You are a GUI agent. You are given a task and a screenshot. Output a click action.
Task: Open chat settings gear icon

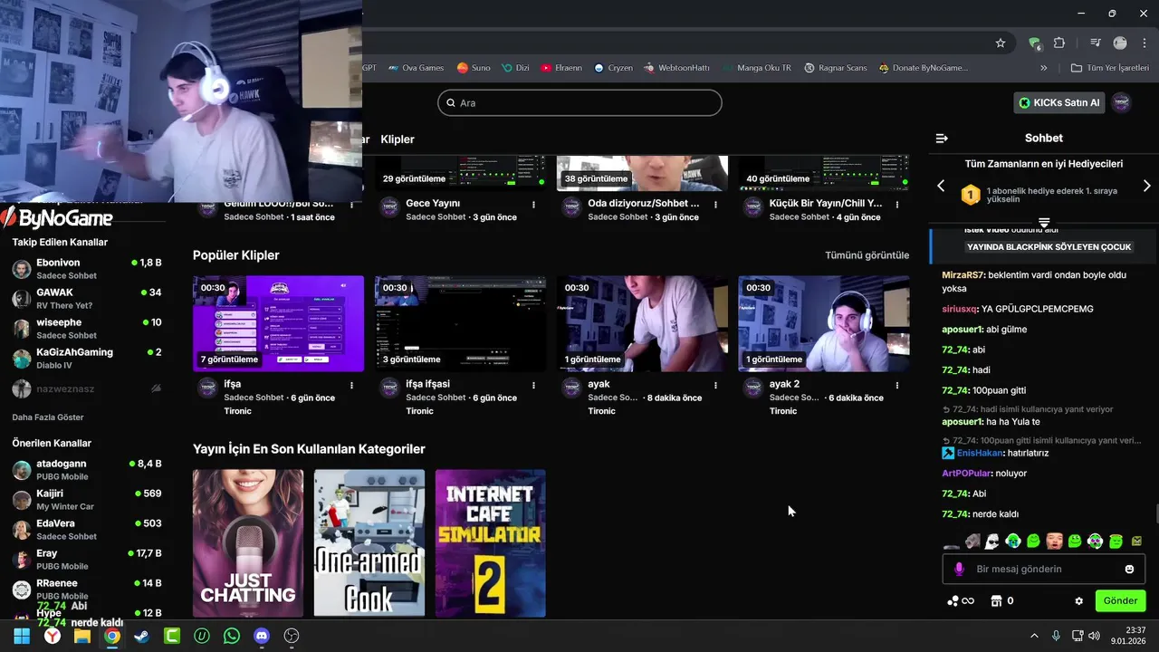click(1078, 601)
